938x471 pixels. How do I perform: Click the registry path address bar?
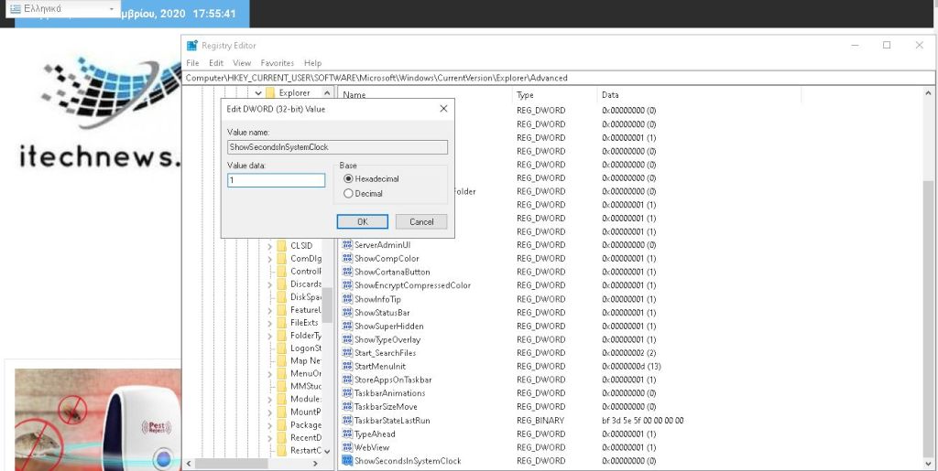tap(556, 78)
